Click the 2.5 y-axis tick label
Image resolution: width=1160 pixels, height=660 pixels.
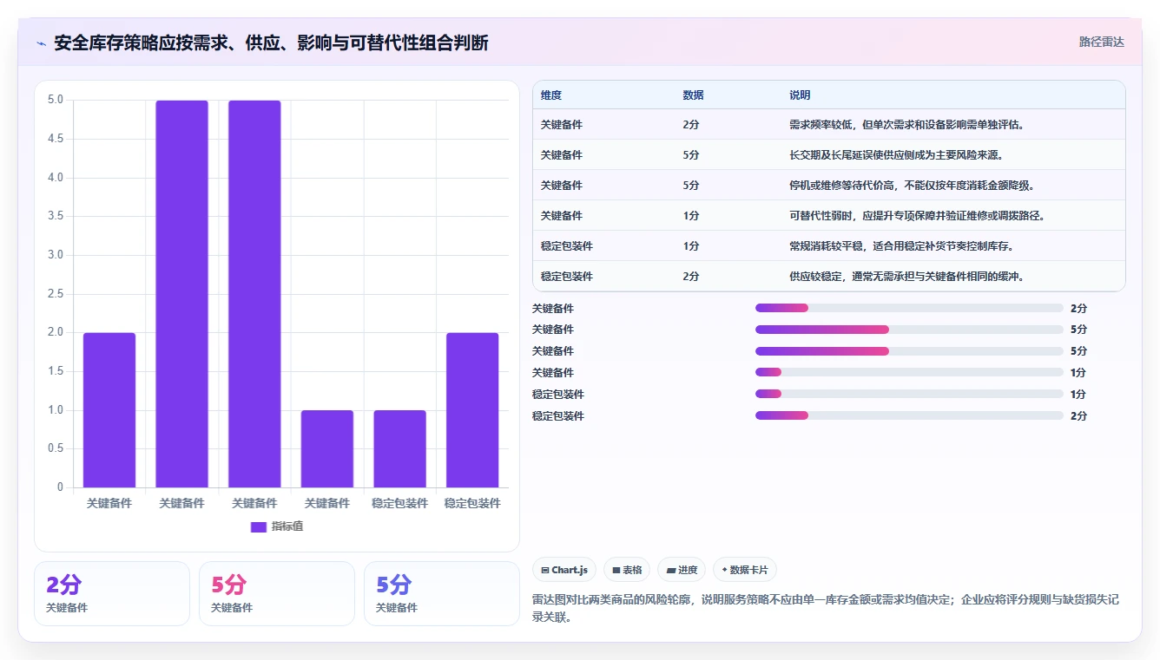[56, 294]
